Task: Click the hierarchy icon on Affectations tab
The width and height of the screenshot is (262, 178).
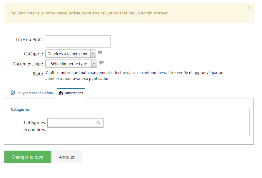Action: point(61,93)
